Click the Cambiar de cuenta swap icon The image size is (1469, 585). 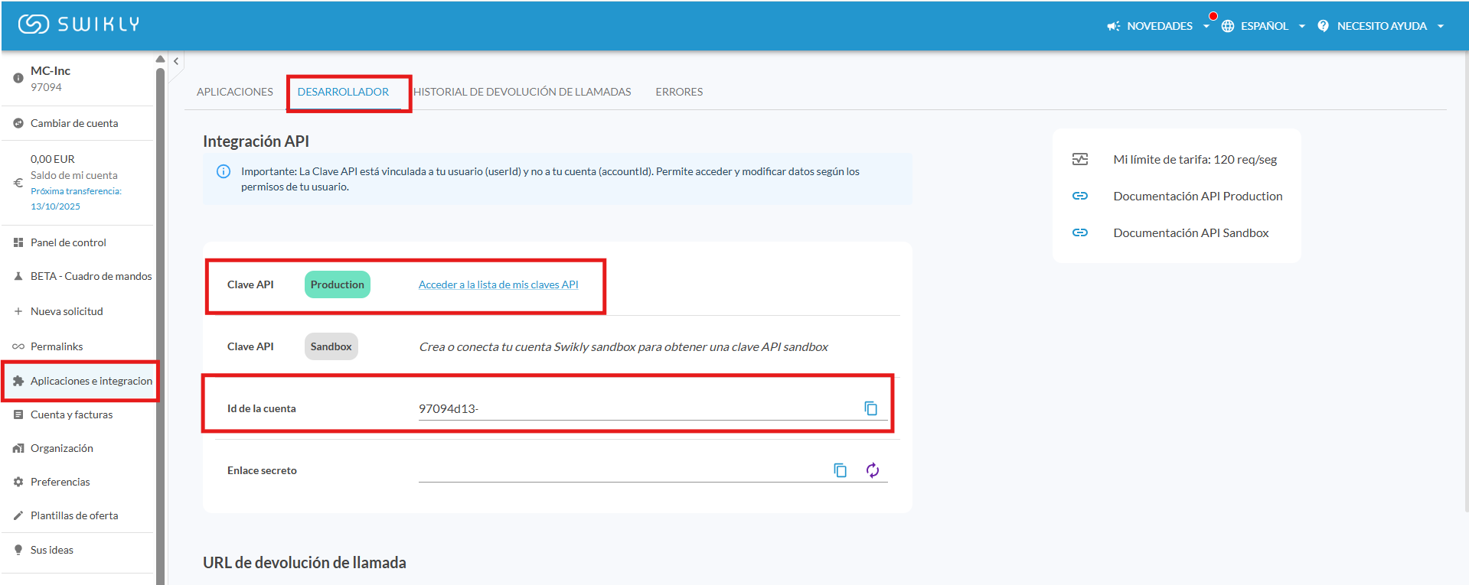pyautogui.click(x=18, y=123)
